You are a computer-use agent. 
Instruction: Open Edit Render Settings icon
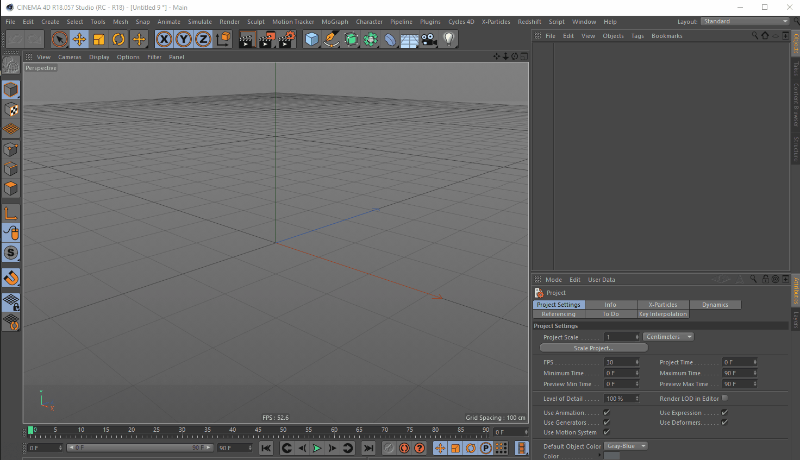pyautogui.click(x=287, y=39)
